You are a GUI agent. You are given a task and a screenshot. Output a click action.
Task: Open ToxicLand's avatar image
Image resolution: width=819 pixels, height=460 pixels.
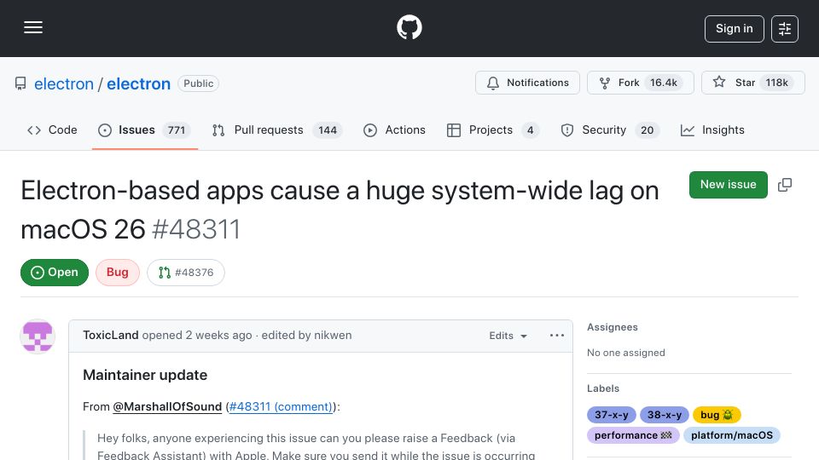(x=38, y=336)
